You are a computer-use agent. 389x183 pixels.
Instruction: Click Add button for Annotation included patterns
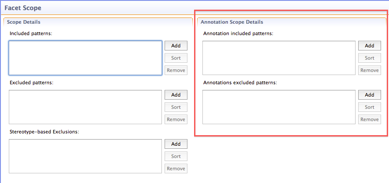click(x=369, y=46)
